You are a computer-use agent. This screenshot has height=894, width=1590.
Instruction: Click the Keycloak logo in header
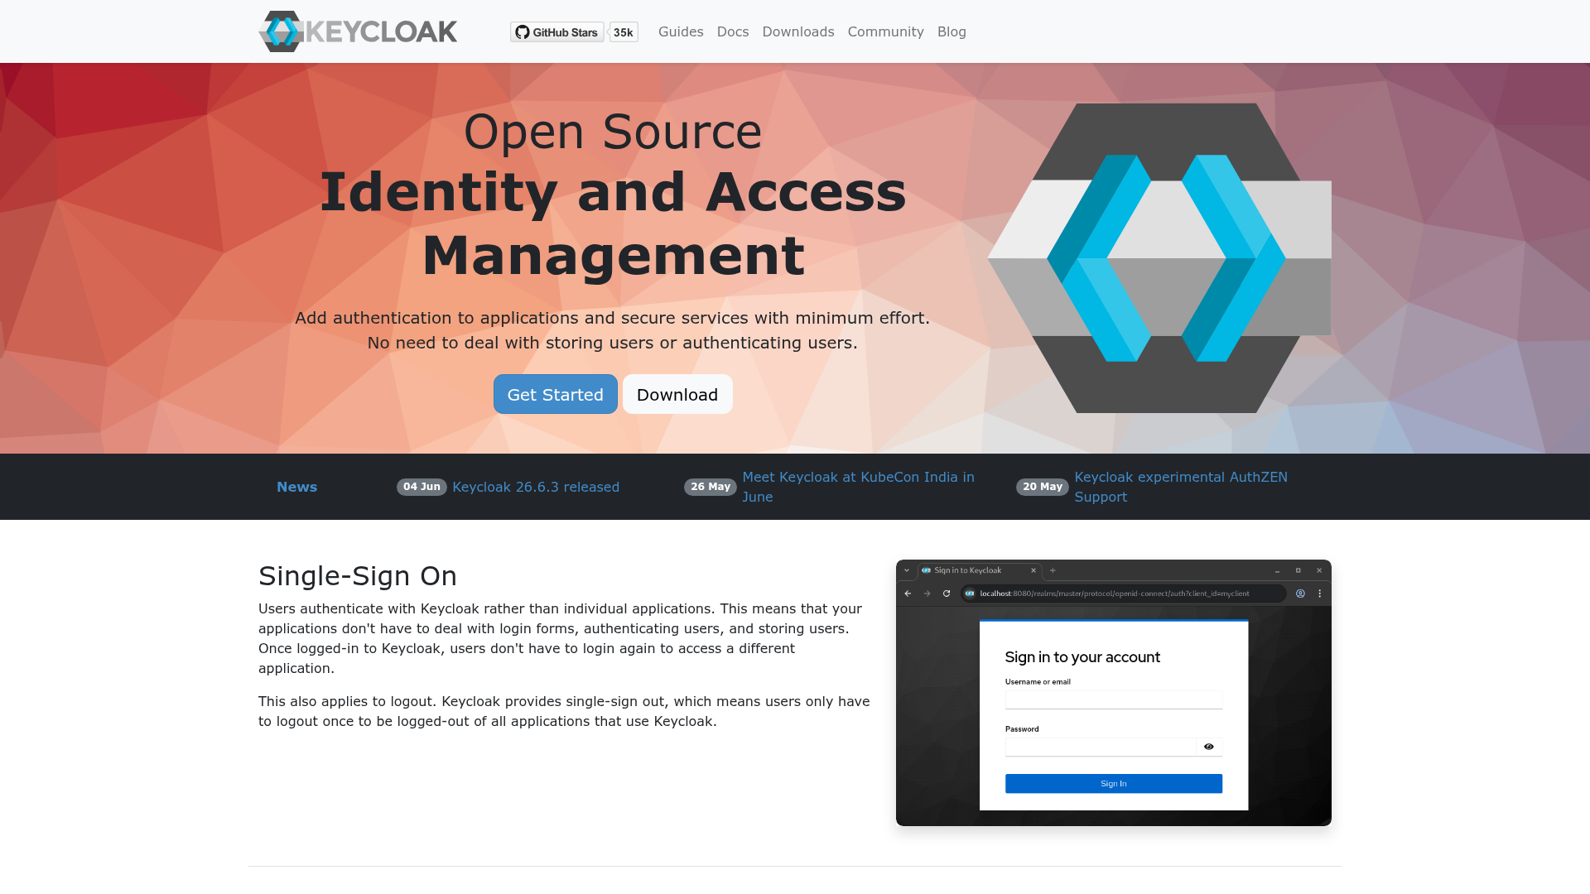358,31
